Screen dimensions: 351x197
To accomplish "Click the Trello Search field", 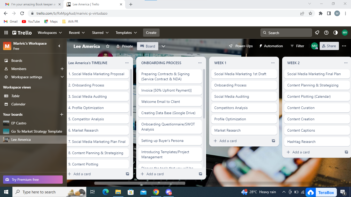I will click(x=286, y=33).
